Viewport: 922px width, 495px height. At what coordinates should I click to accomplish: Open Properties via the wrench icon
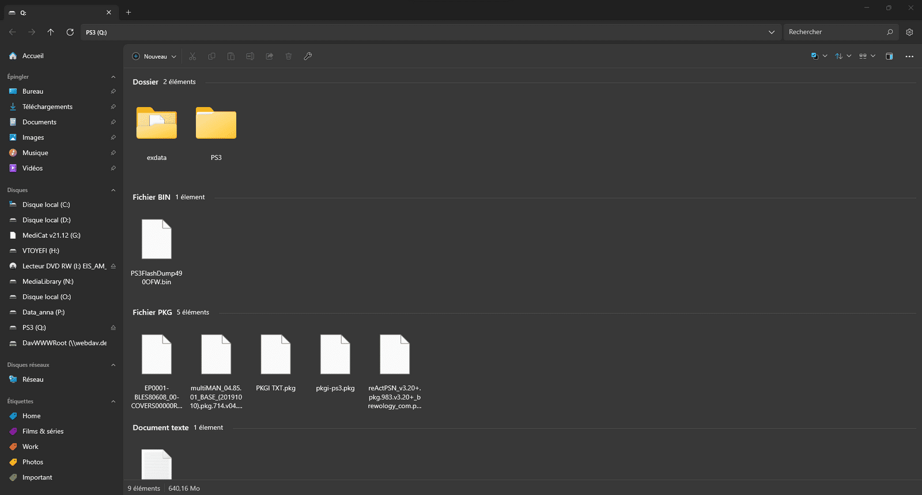click(x=308, y=56)
